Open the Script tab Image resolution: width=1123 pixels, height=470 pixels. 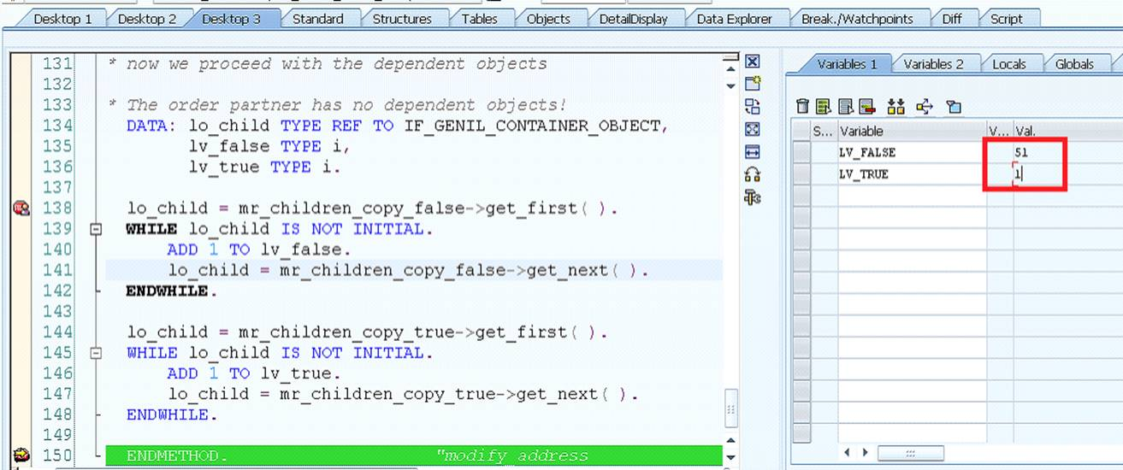(x=1007, y=18)
